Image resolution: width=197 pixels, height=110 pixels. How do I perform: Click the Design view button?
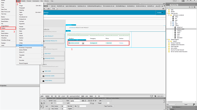tap(54, 9)
